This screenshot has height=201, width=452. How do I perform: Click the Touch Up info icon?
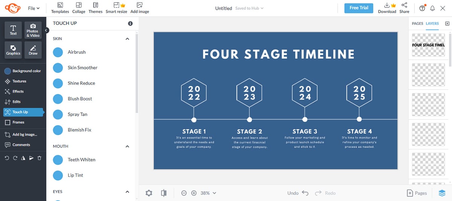click(130, 23)
